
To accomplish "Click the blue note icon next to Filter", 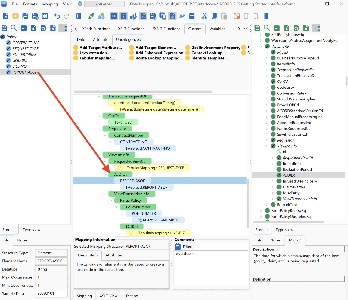I will (178, 247).
